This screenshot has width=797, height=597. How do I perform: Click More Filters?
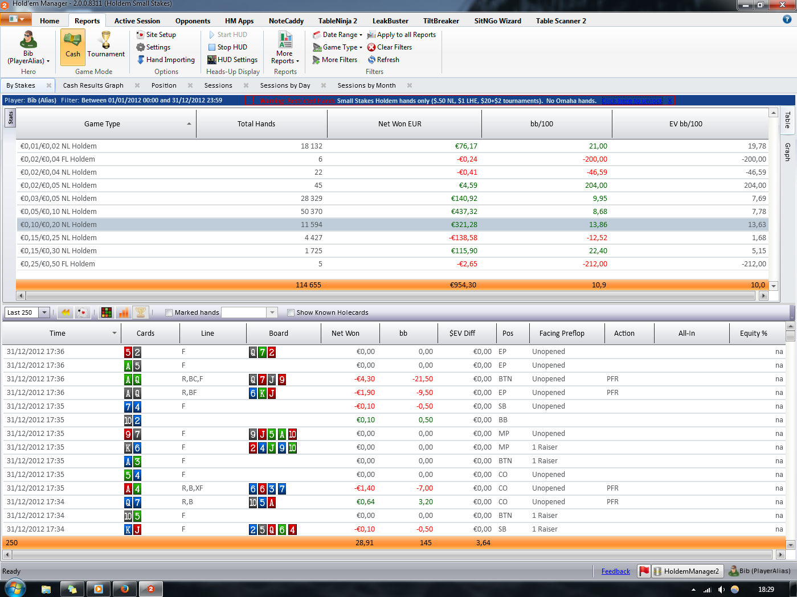click(x=335, y=60)
